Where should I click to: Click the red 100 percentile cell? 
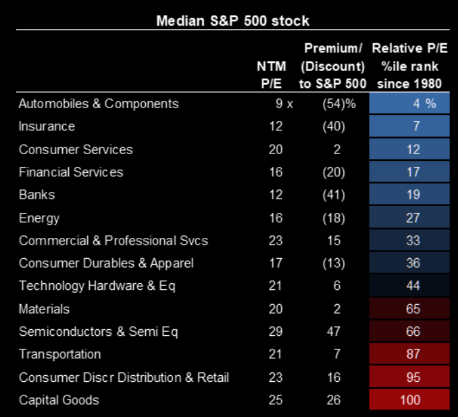[409, 400]
